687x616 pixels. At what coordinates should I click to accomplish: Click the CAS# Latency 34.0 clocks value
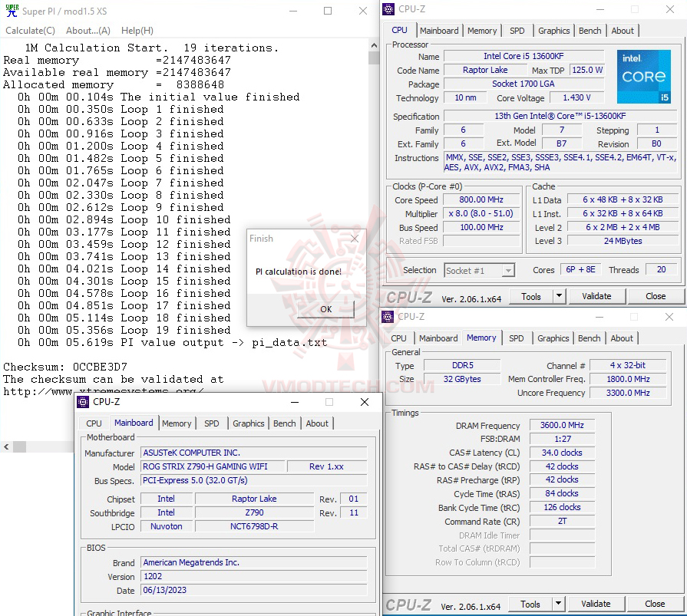click(x=562, y=453)
